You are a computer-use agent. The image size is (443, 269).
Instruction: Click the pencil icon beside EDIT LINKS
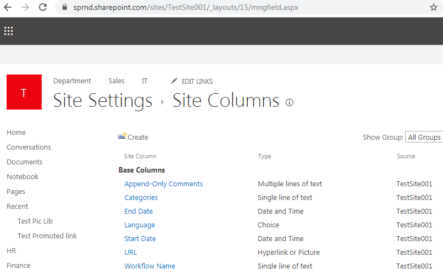pyautogui.click(x=174, y=81)
